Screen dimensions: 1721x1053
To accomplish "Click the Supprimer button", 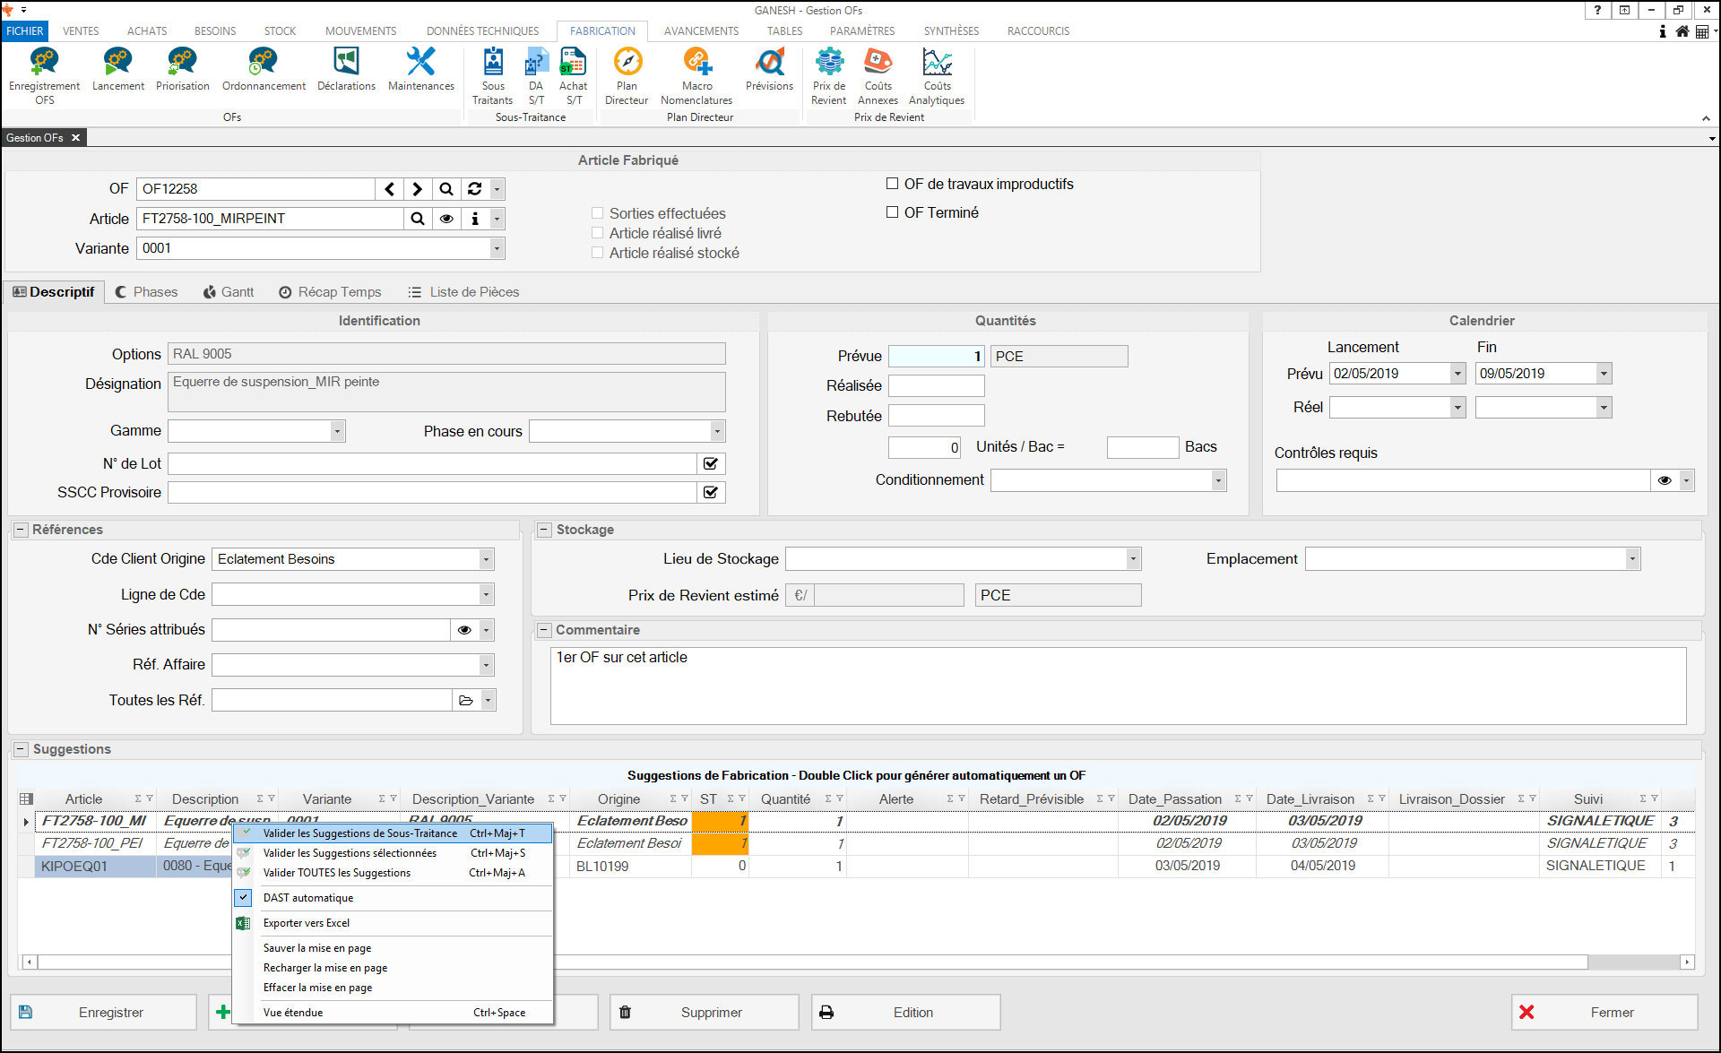I will [705, 1012].
